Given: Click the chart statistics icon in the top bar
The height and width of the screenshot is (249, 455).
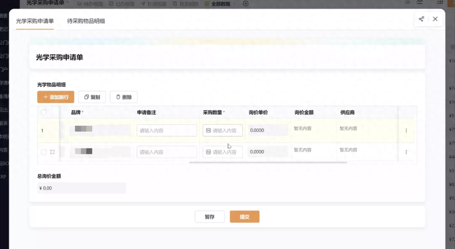Looking at the screenshot, I should pyautogui.click(x=419, y=2).
